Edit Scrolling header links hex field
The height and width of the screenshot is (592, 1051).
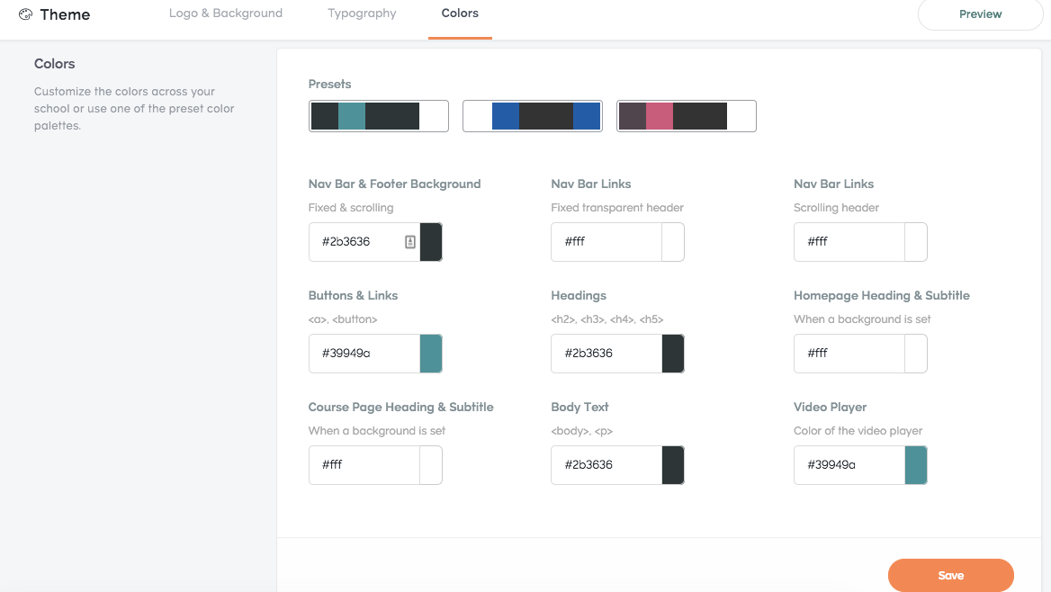point(849,242)
